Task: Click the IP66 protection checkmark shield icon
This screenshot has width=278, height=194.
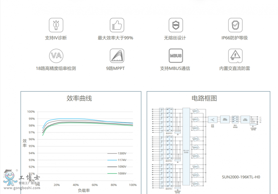Action: click(x=235, y=25)
